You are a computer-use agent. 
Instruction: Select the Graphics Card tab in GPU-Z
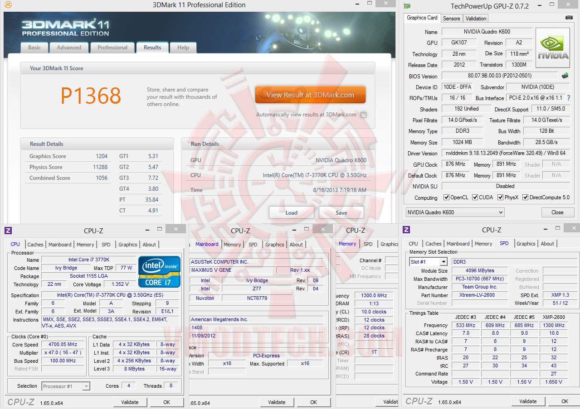[422, 18]
